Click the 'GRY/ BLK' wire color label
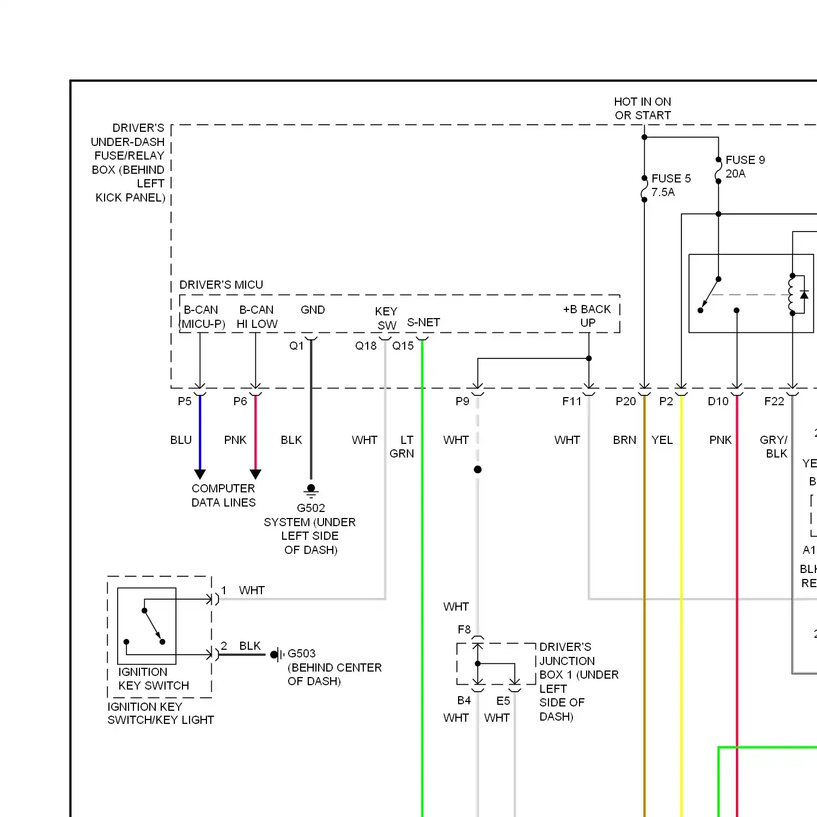817x817 pixels. coord(773,447)
